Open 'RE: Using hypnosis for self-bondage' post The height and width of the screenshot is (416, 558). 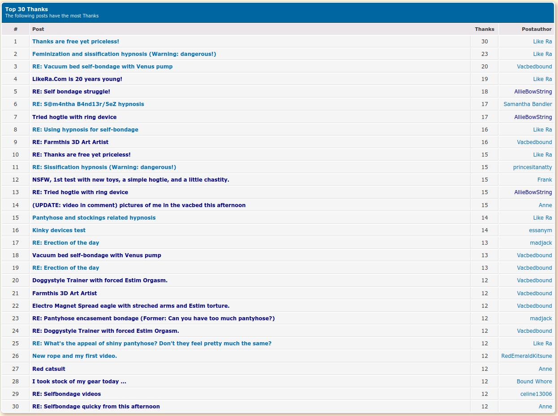[x=85, y=130]
